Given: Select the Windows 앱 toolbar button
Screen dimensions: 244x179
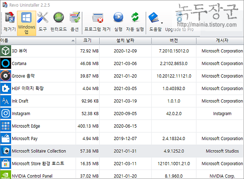Looking at the screenshot, I should (x=26, y=23).
